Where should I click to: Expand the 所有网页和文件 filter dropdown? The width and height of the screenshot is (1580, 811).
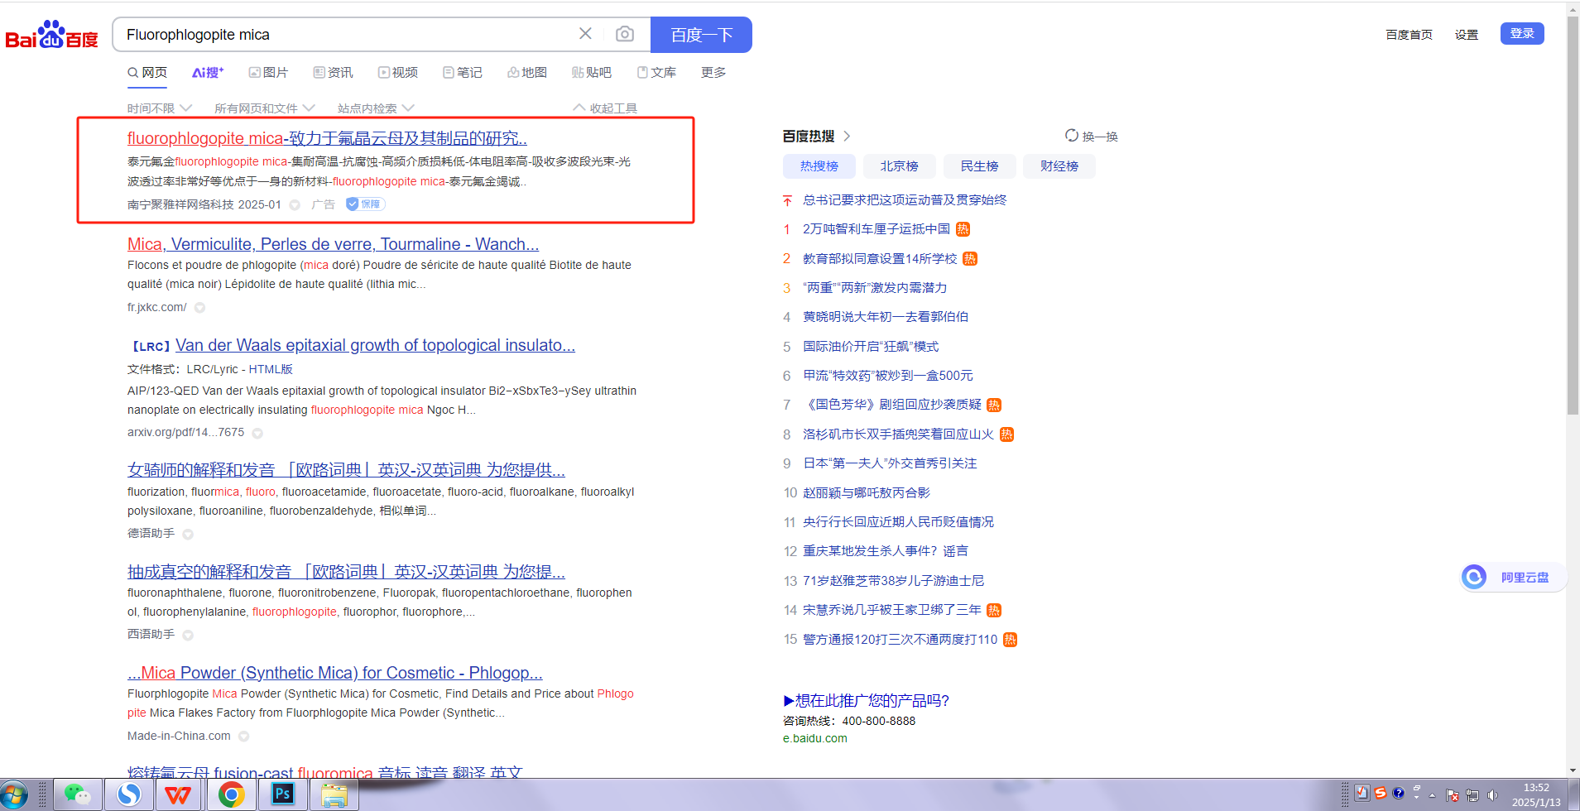264,108
